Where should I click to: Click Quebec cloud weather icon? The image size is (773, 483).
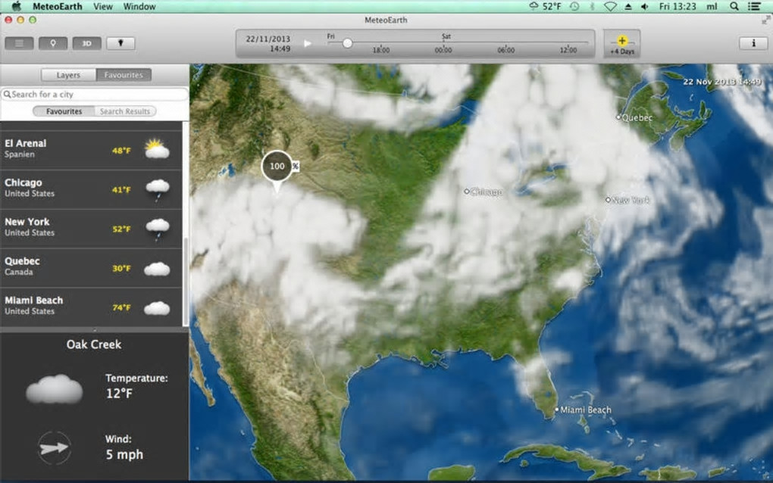tap(157, 269)
